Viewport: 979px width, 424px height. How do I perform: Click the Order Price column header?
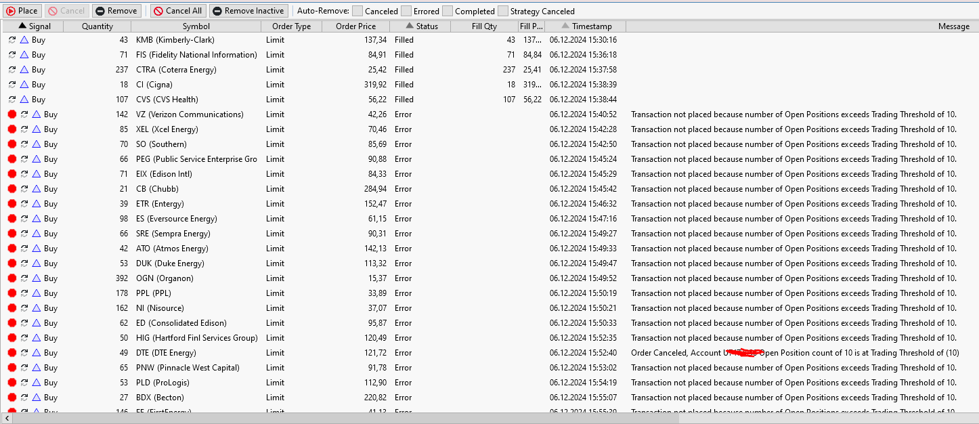(356, 26)
